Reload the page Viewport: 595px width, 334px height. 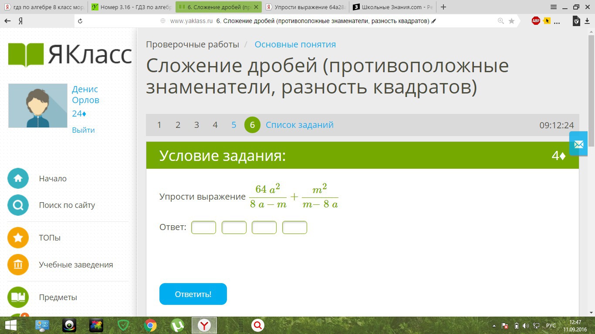pos(80,21)
